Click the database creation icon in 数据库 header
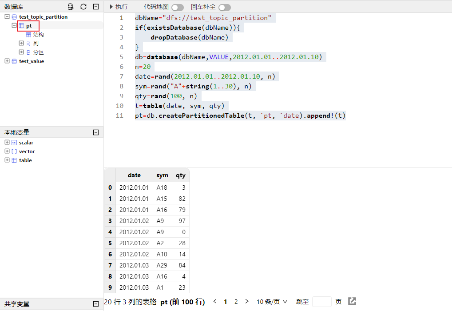This screenshot has width=452, height=311. coord(71,7)
